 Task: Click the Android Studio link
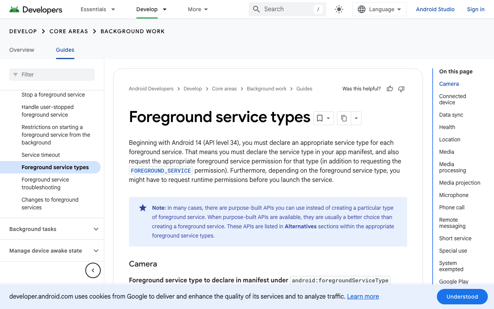tap(435, 9)
